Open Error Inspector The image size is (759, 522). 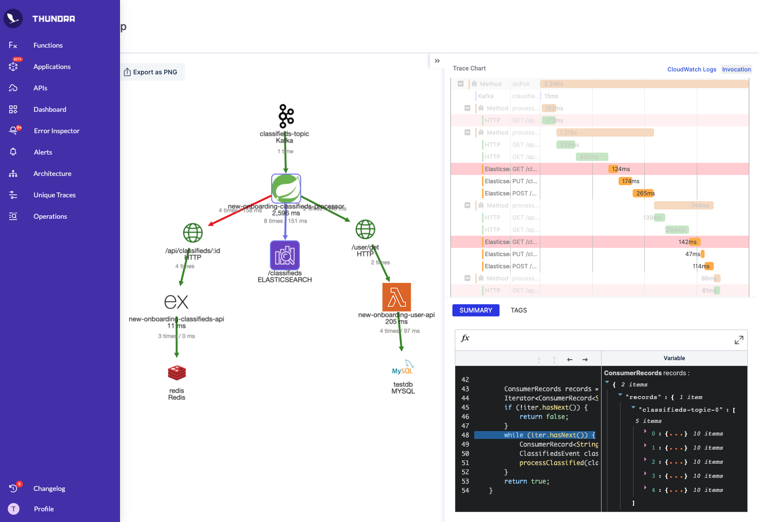point(57,131)
